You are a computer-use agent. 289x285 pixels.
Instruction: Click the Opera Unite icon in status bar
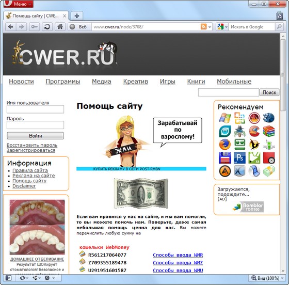tap(35, 278)
